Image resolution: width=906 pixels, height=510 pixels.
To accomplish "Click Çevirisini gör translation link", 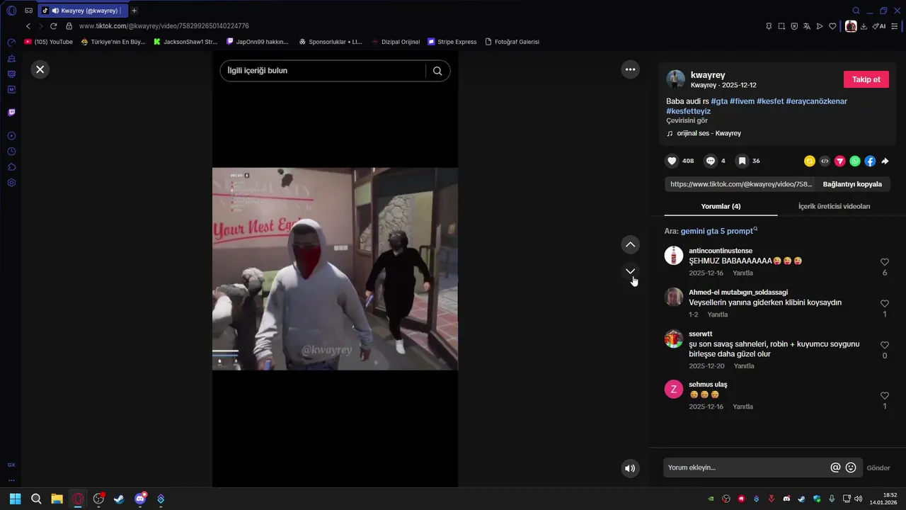I will coord(687,120).
